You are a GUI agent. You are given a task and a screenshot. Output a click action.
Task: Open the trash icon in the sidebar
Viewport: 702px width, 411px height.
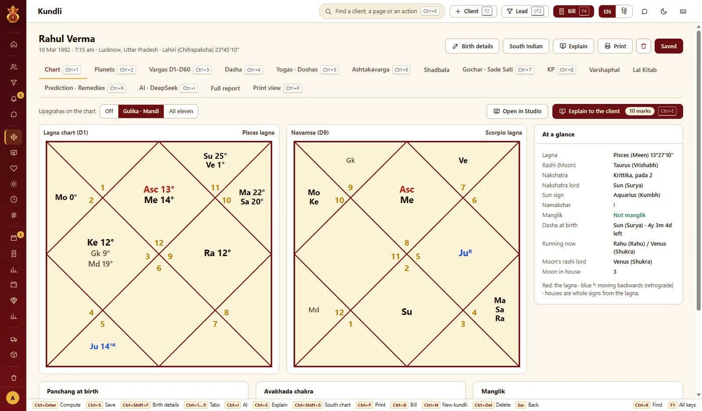pyautogui.click(x=14, y=378)
